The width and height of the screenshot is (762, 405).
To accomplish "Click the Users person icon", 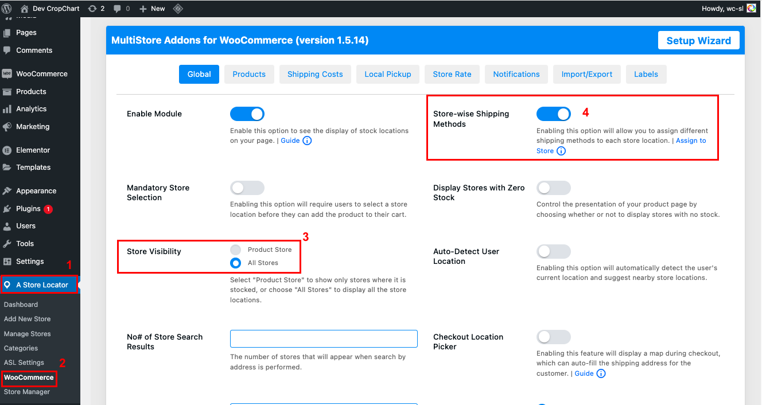I will 7,226.
